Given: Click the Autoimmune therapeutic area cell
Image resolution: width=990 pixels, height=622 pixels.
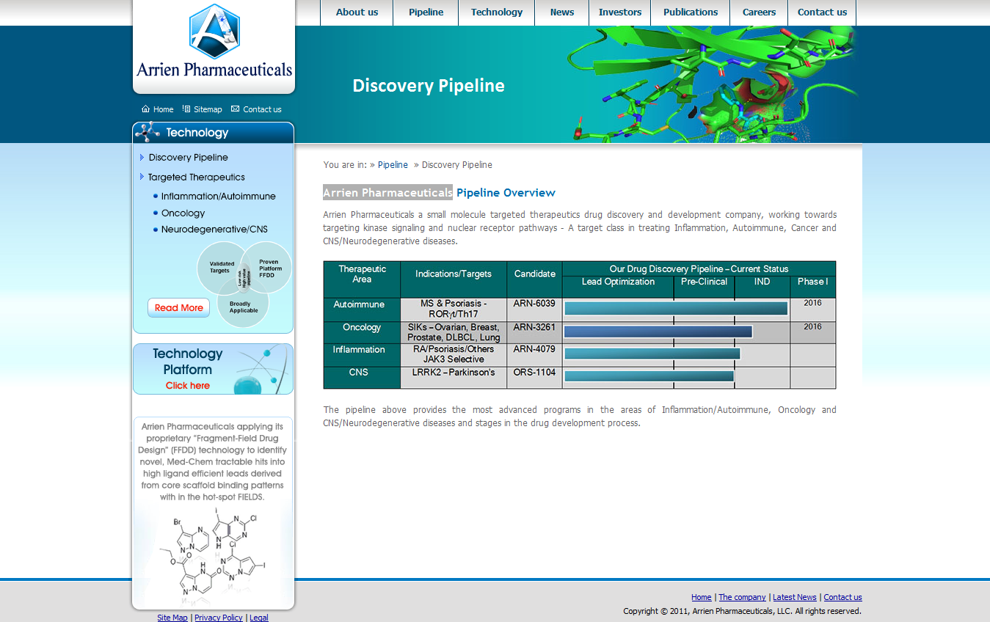Looking at the screenshot, I should (362, 310).
